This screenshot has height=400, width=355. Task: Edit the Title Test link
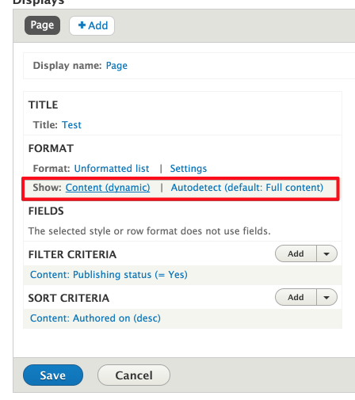pos(71,125)
